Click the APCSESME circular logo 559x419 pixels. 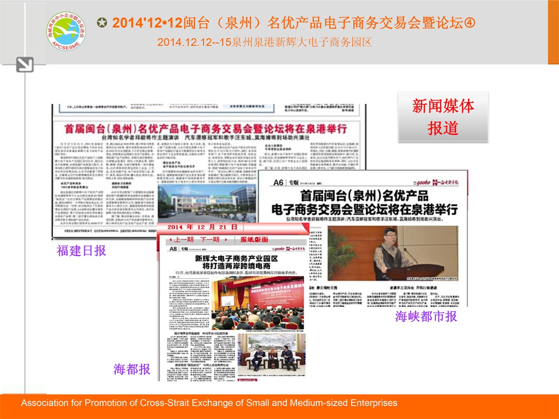click(67, 32)
